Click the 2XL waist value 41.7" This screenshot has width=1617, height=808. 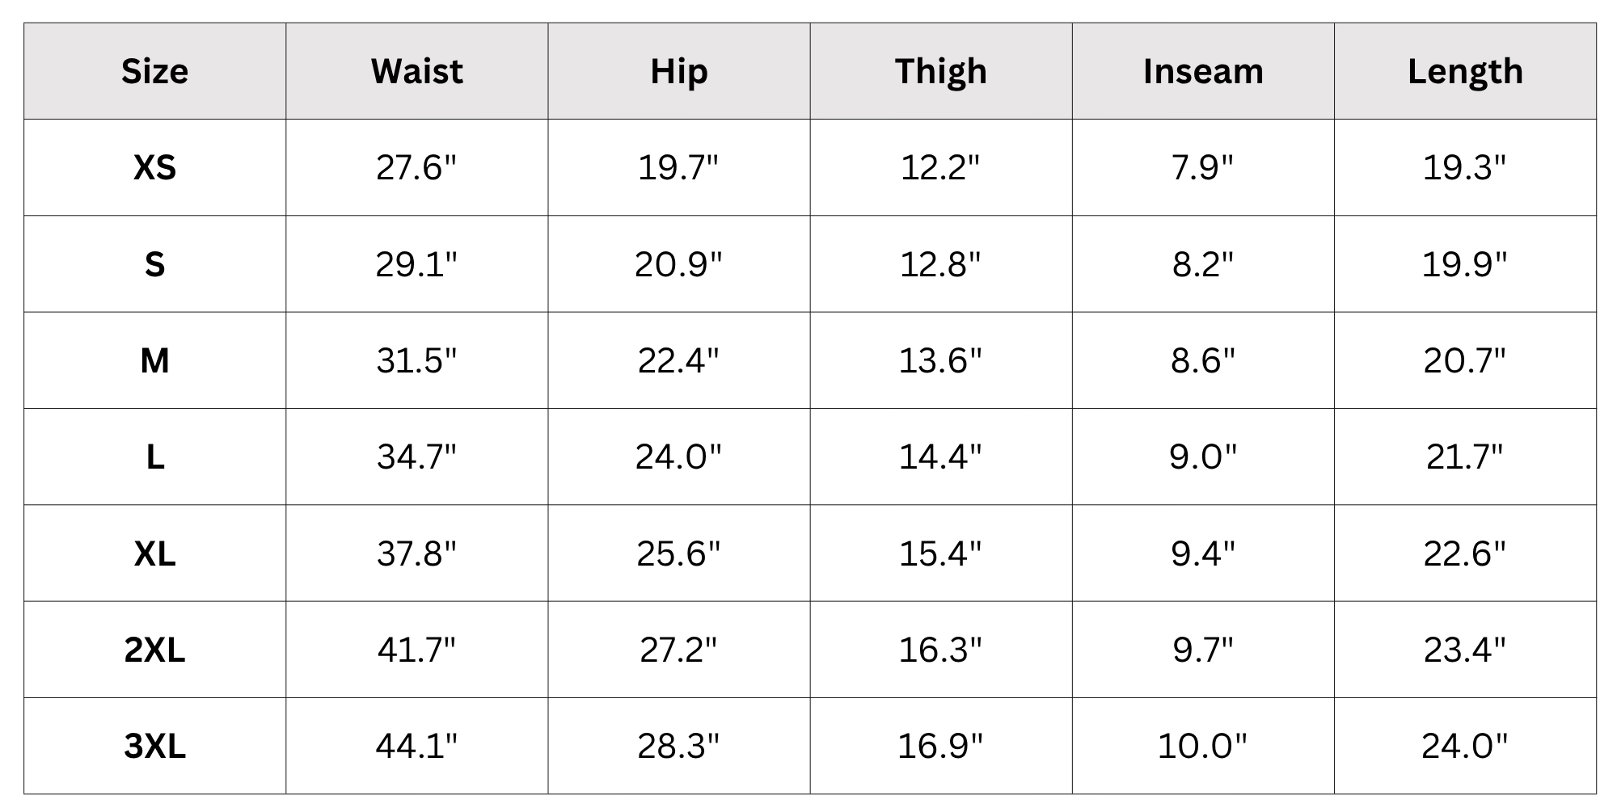click(416, 650)
